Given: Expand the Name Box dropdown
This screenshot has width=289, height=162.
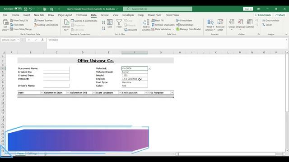Looking at the screenshot, I should (18, 40).
